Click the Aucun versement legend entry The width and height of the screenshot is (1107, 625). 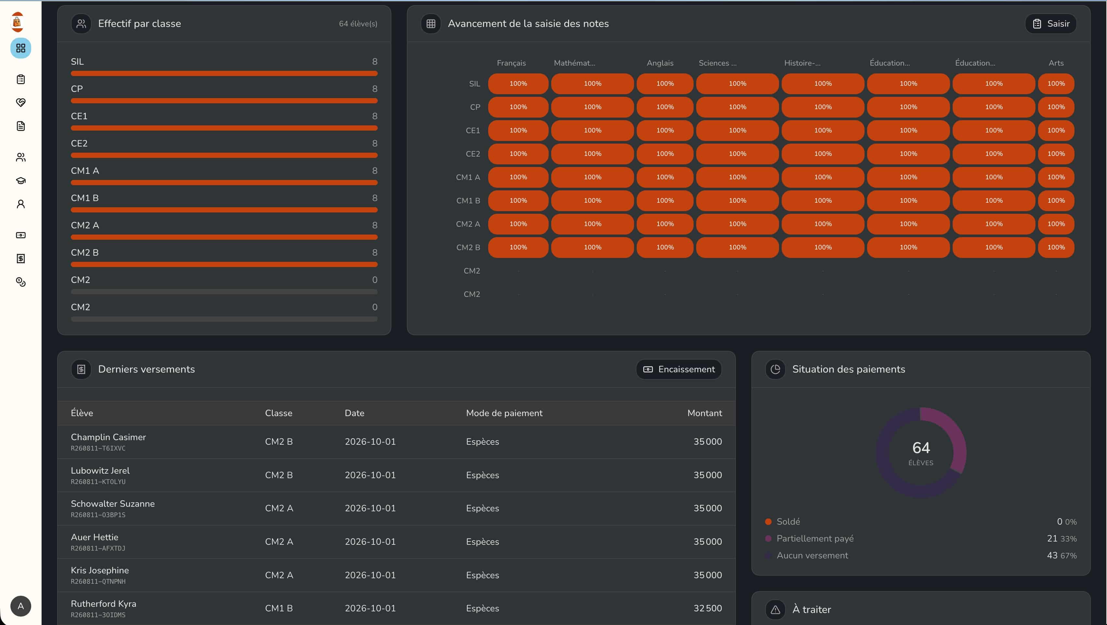[x=921, y=555]
